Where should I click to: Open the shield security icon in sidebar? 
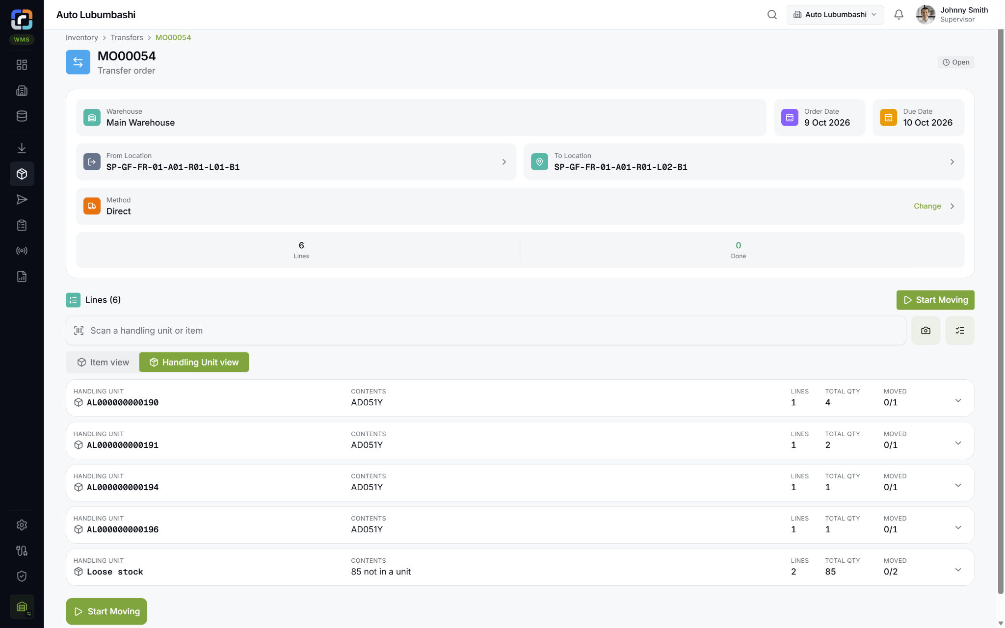click(x=22, y=576)
